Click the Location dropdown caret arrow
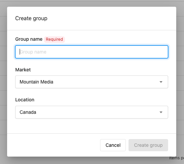Viewport: 184px width, 164px height. pyautogui.click(x=161, y=112)
